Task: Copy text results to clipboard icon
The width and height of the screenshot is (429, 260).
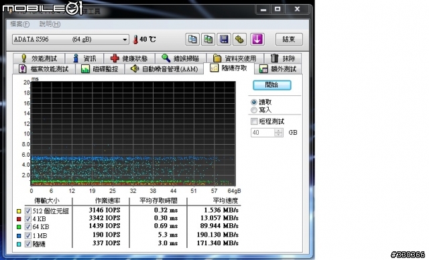Action: point(192,40)
